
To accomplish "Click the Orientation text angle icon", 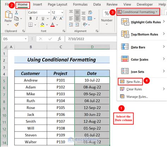I will click(85, 25).
